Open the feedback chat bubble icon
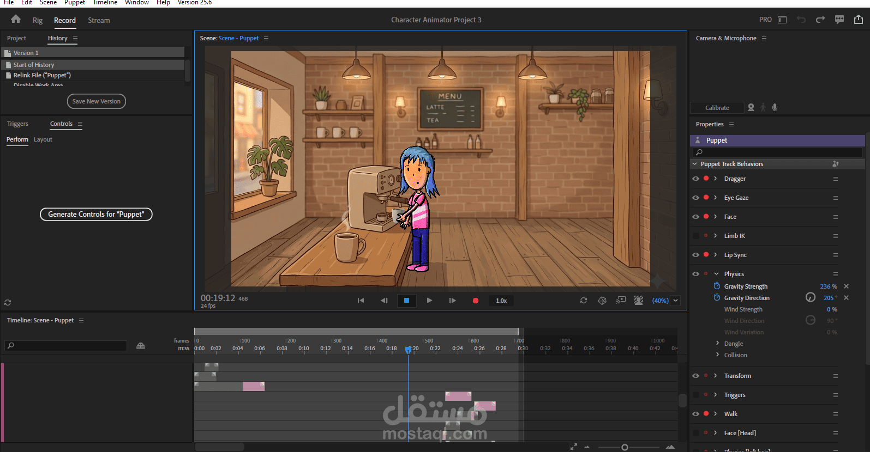Screen dimensions: 870x452 (x=839, y=20)
